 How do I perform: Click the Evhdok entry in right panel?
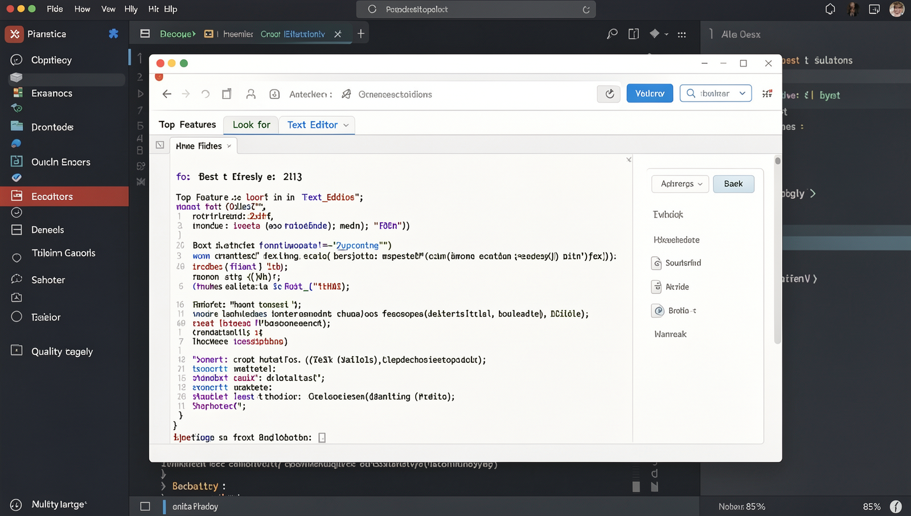click(x=668, y=215)
